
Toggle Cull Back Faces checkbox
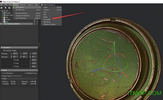coord(30,73)
